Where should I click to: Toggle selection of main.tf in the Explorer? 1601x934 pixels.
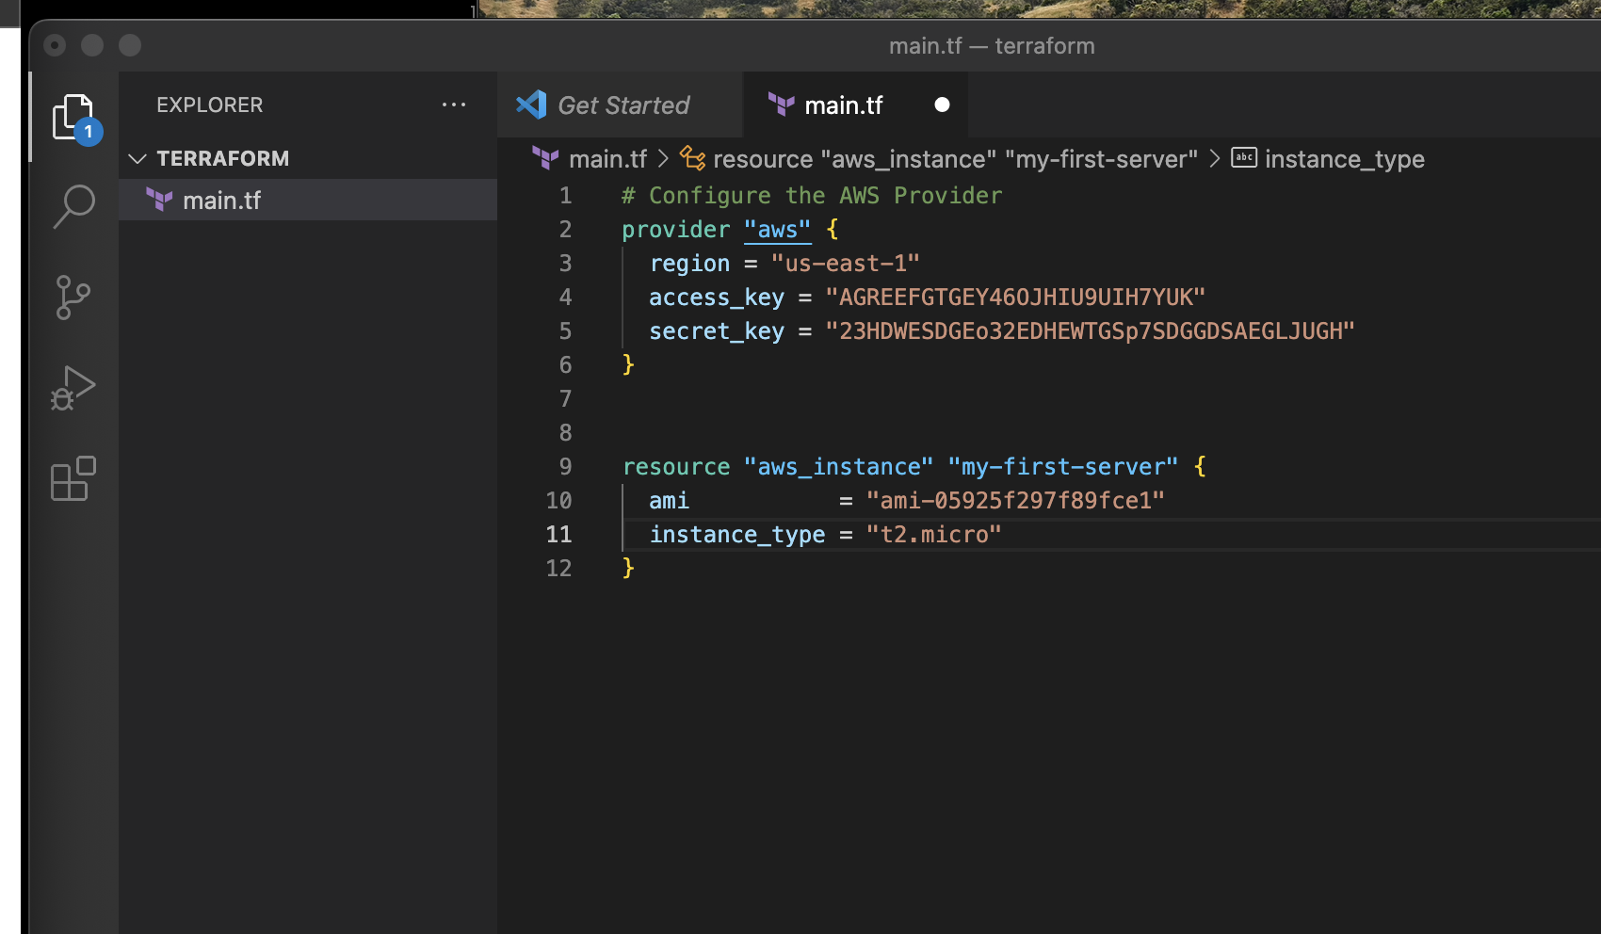click(x=222, y=200)
